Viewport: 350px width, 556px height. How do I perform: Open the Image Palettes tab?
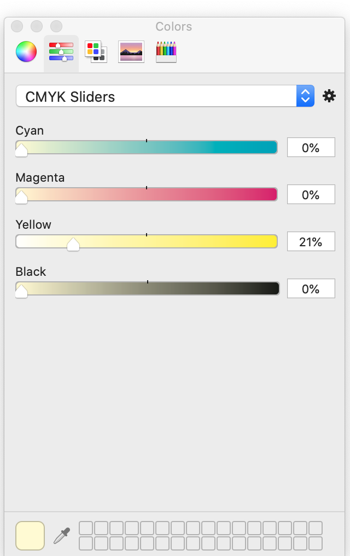(131, 52)
